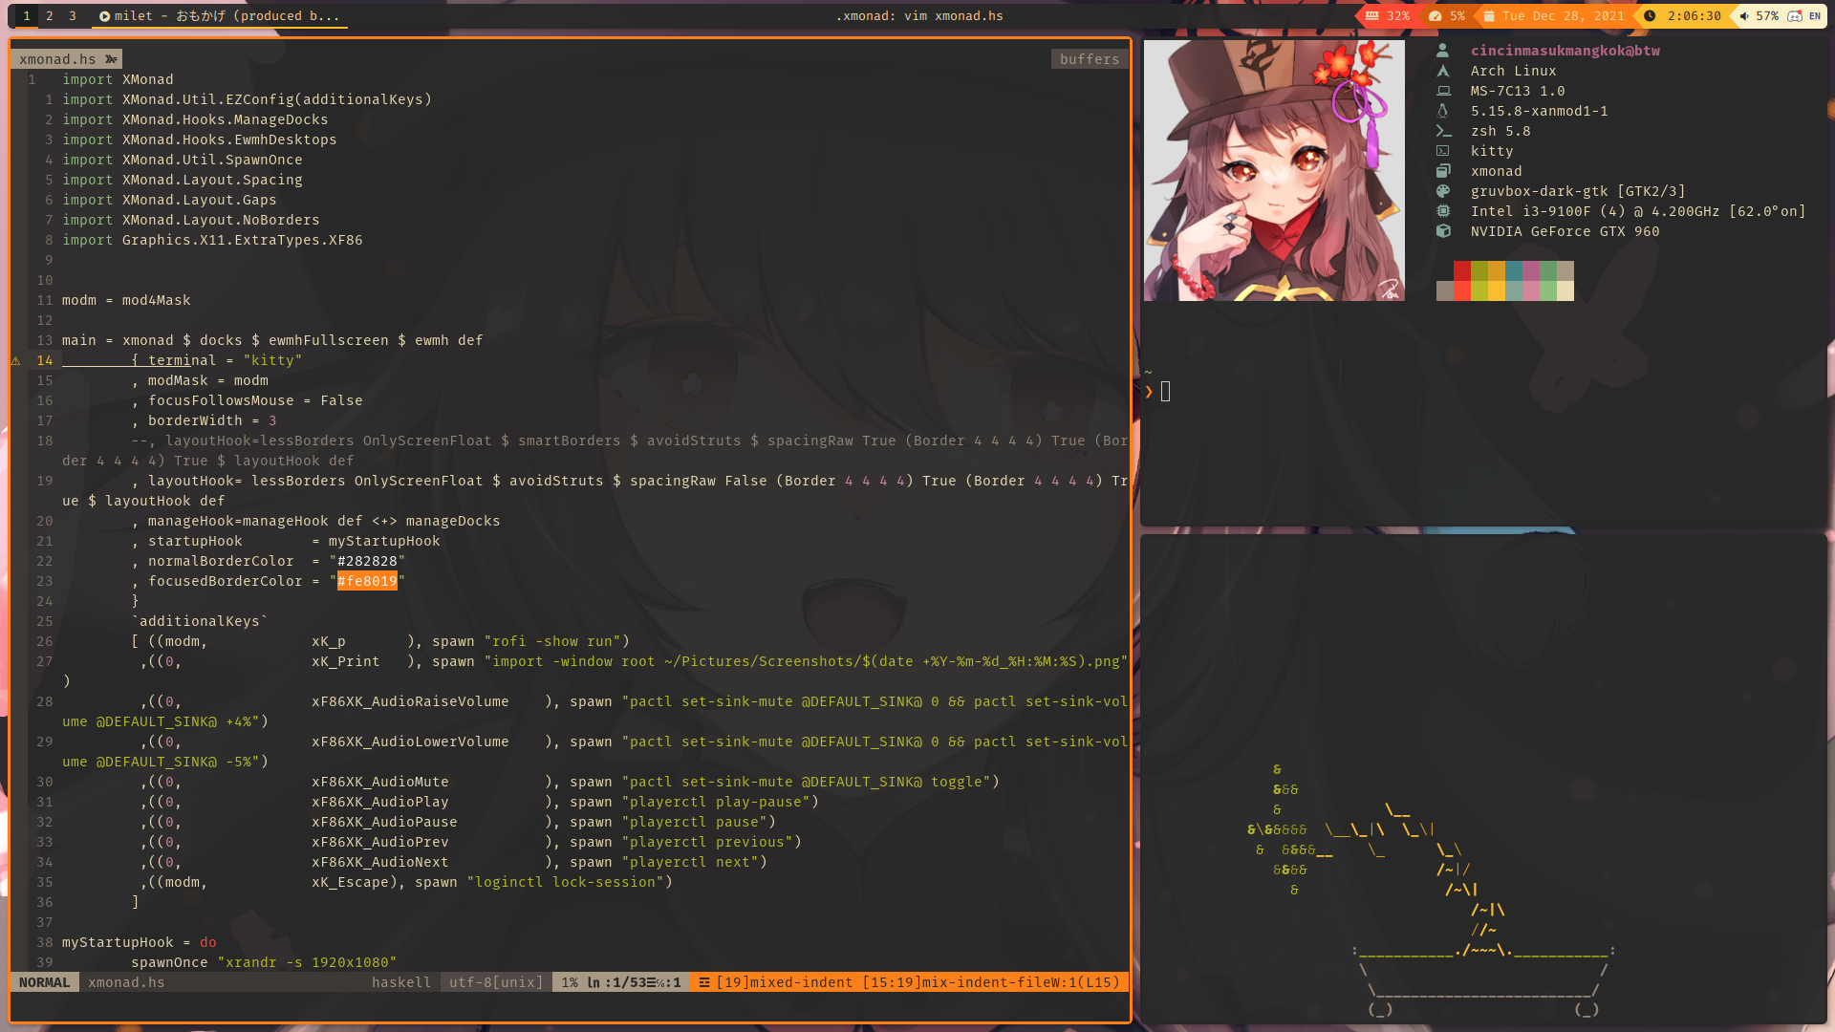Screen dimensions: 1835x1032
Task: Click the buffers label in tabline
Action: point(1089,59)
